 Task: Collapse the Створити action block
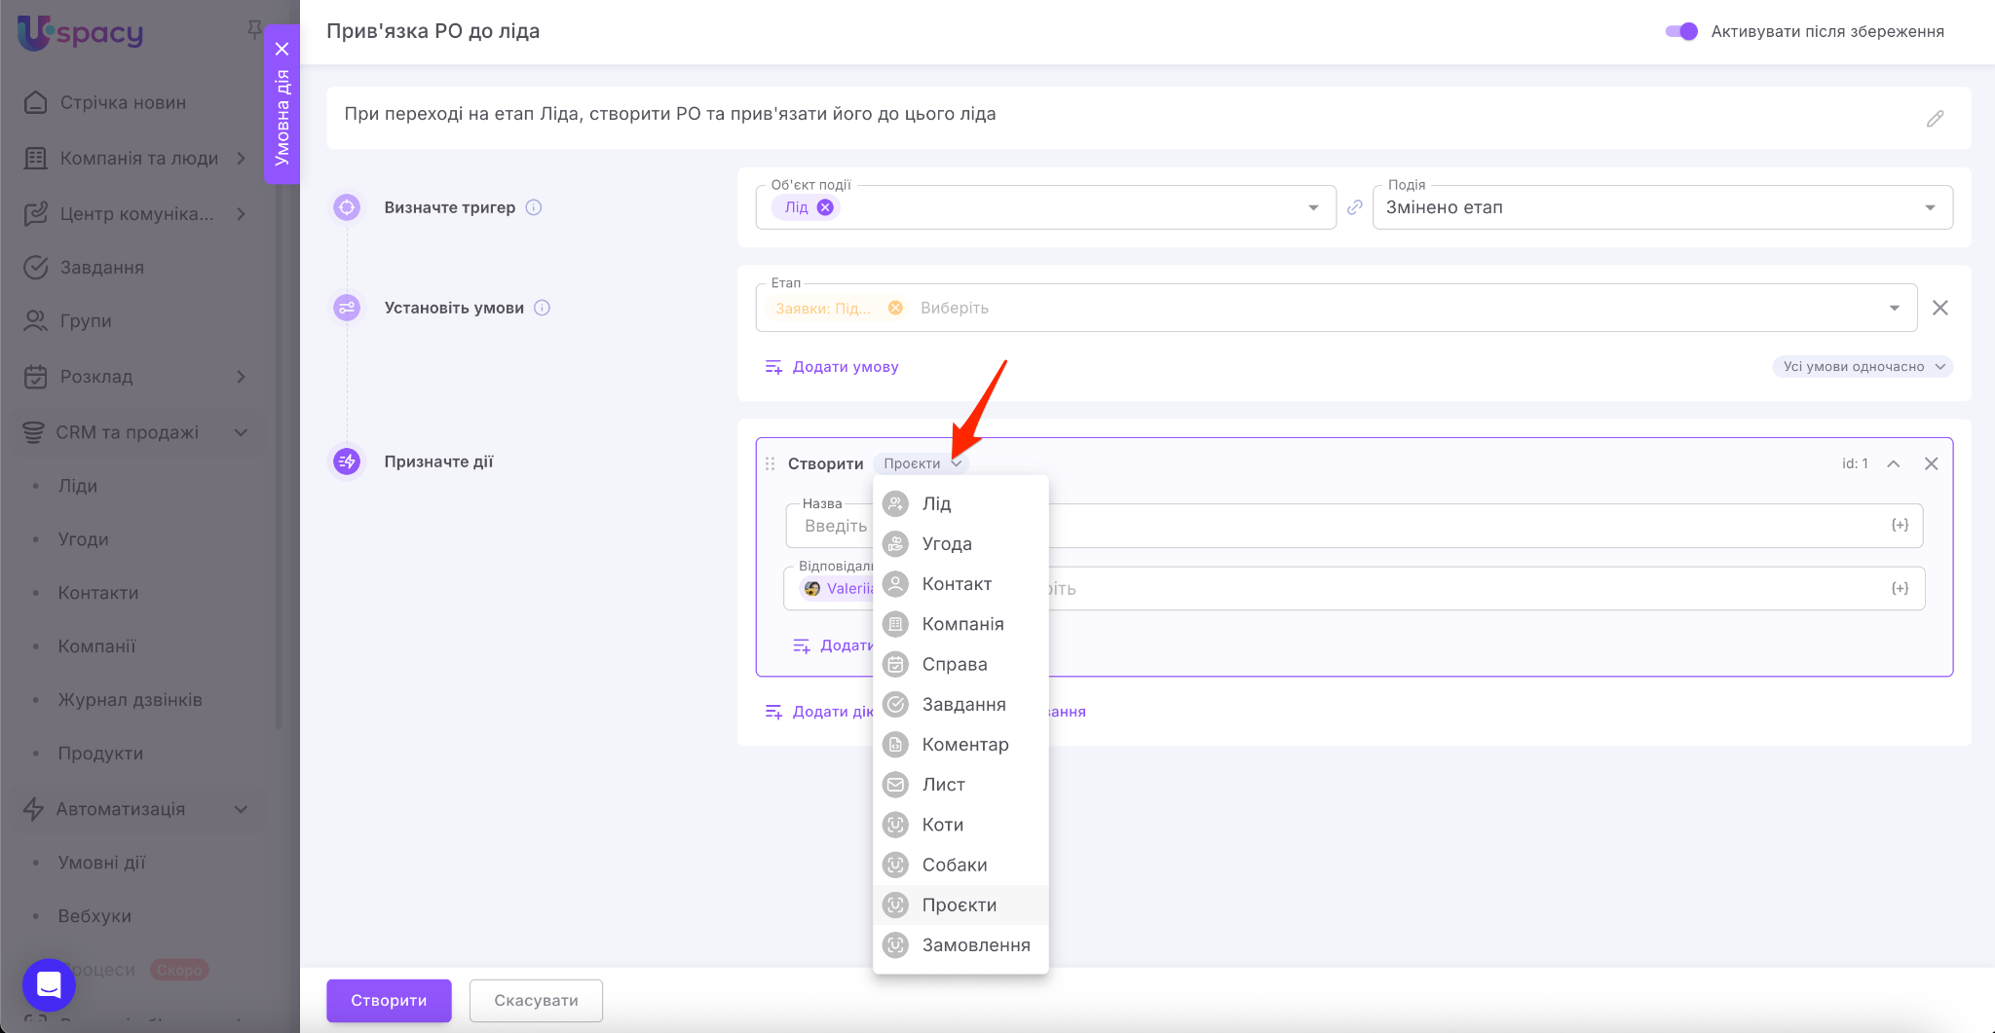(x=1893, y=463)
